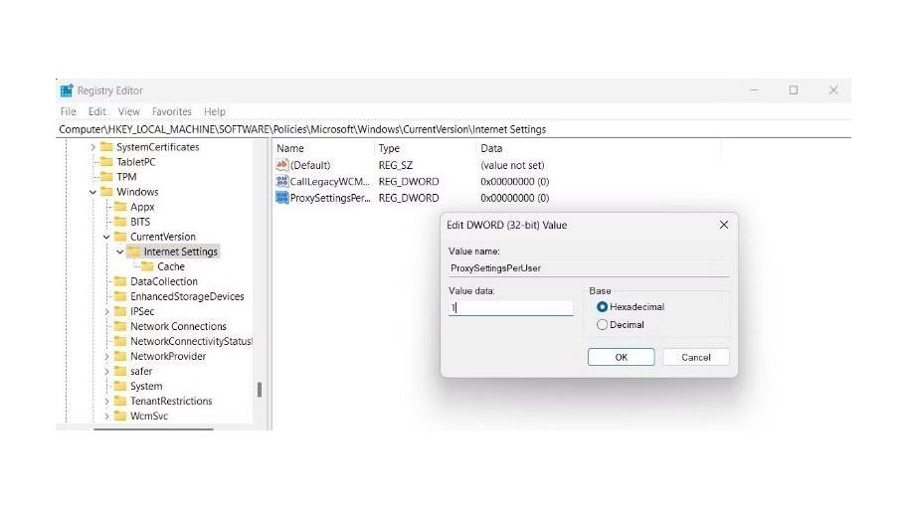Click the CurrentVersion folder icon
Screen dimensions: 907x510
click(120, 237)
